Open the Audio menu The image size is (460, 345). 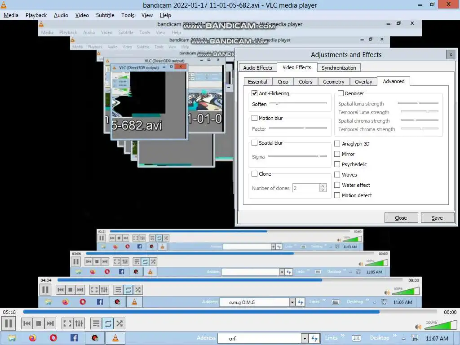pyautogui.click(x=61, y=15)
